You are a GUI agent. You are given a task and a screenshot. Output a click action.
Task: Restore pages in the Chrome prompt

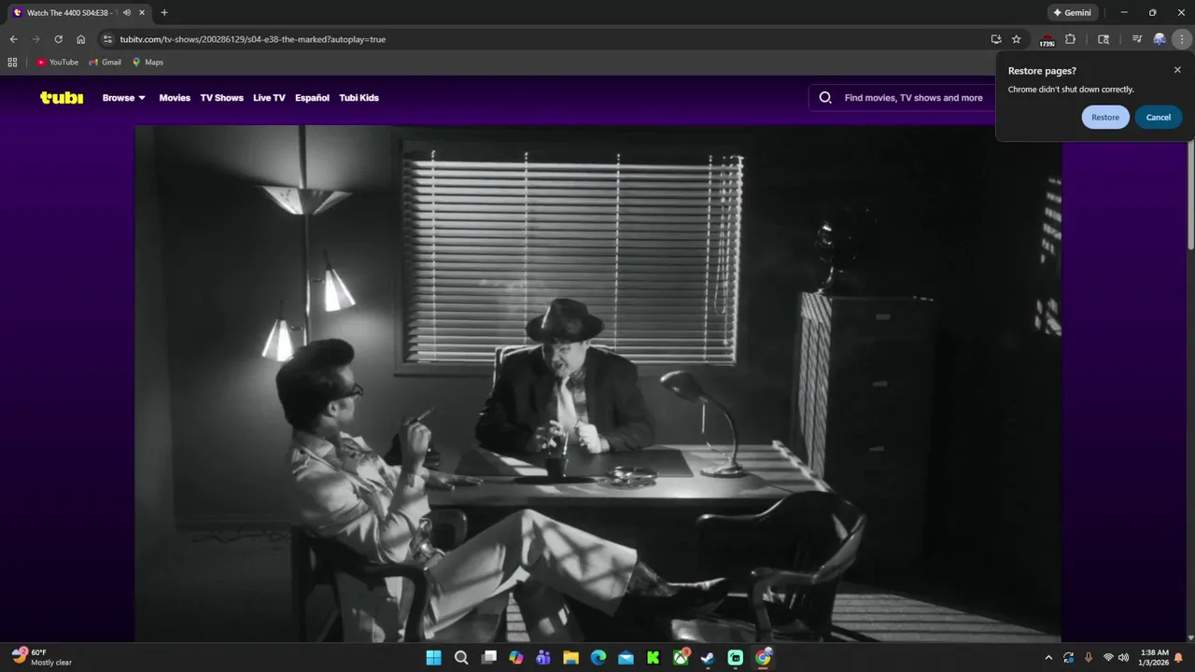click(1105, 118)
